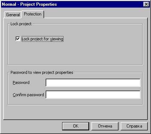Click the Confirm password label
151x134 pixels.
28,95
